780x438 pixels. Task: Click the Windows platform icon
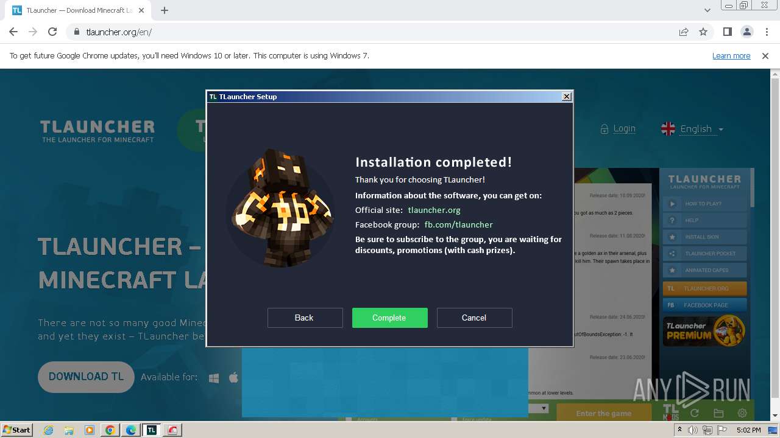coord(214,378)
